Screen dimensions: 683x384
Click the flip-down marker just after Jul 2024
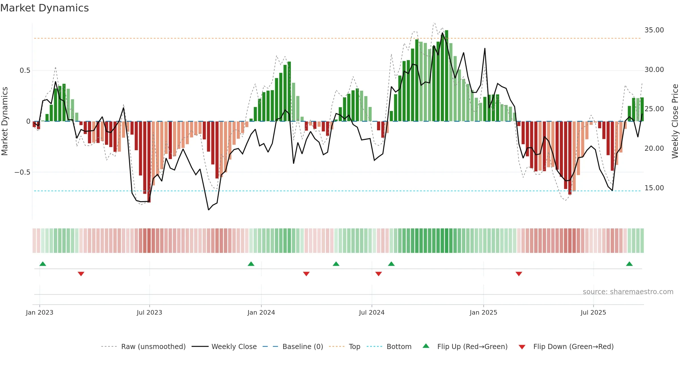coord(378,274)
